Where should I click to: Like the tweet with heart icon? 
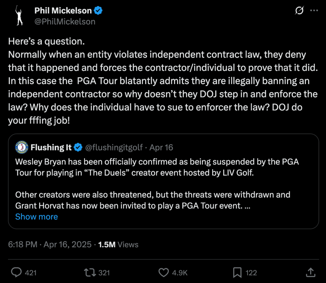tap(163, 272)
